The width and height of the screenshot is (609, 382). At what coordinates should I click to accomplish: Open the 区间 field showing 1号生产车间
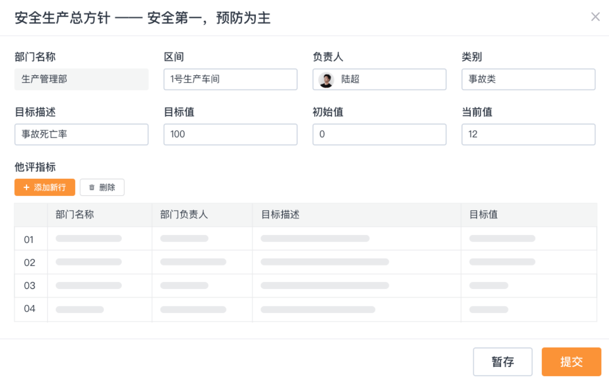click(230, 79)
